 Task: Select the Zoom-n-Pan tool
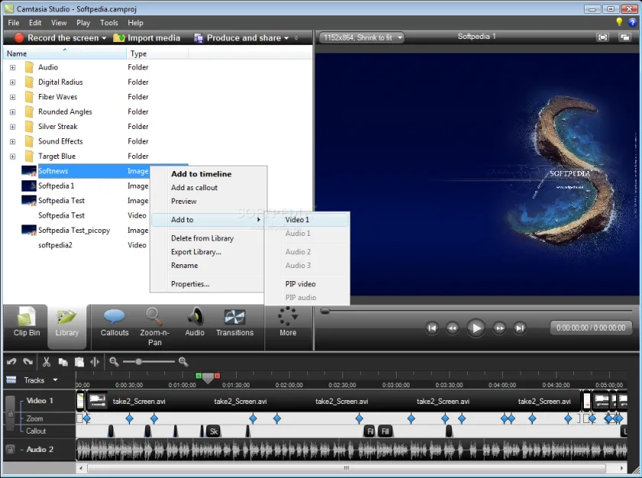click(154, 327)
